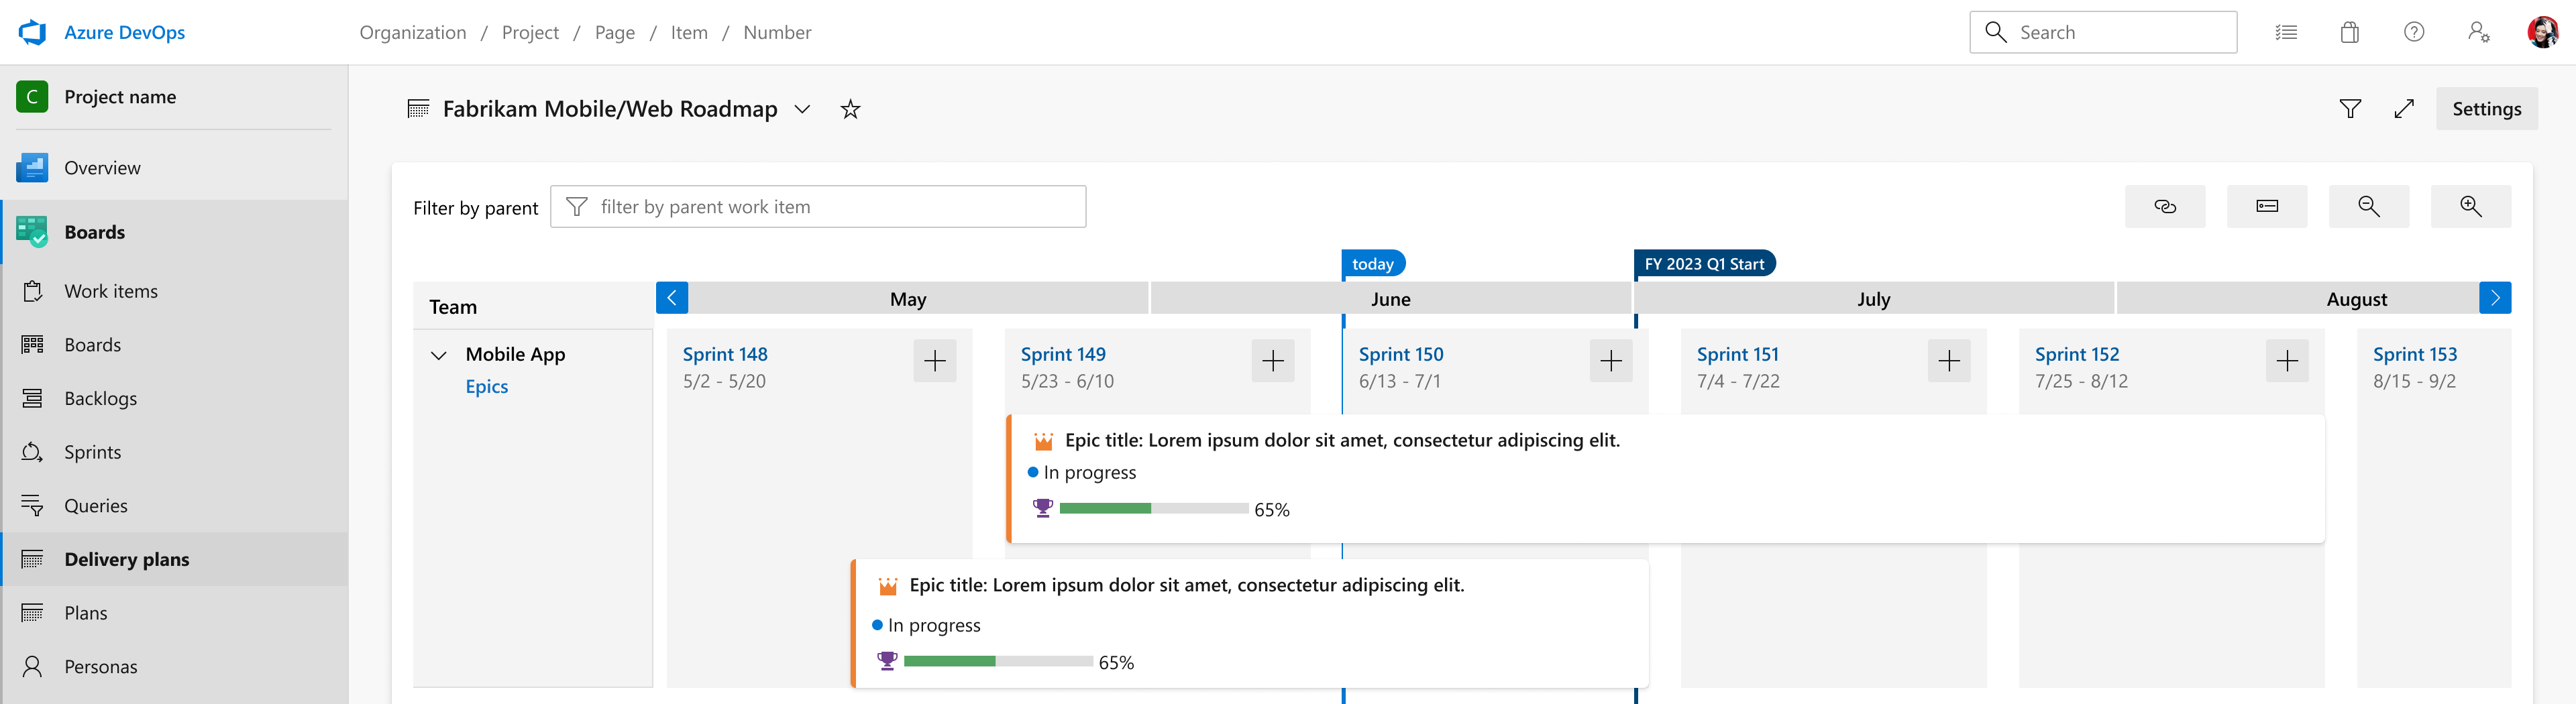Click the Personas person icon

point(32,666)
